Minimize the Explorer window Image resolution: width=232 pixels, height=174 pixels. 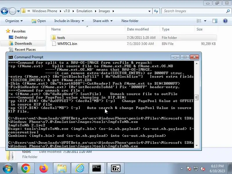[x=208, y=3]
